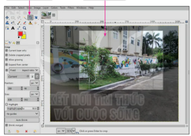The image size is (191, 136).
Task: Open the Select menu
Action: [x=21, y=8]
